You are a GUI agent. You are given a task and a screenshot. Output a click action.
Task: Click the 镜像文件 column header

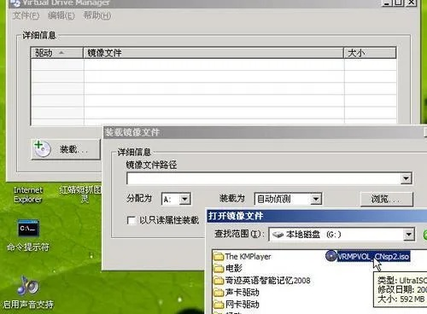213,53
